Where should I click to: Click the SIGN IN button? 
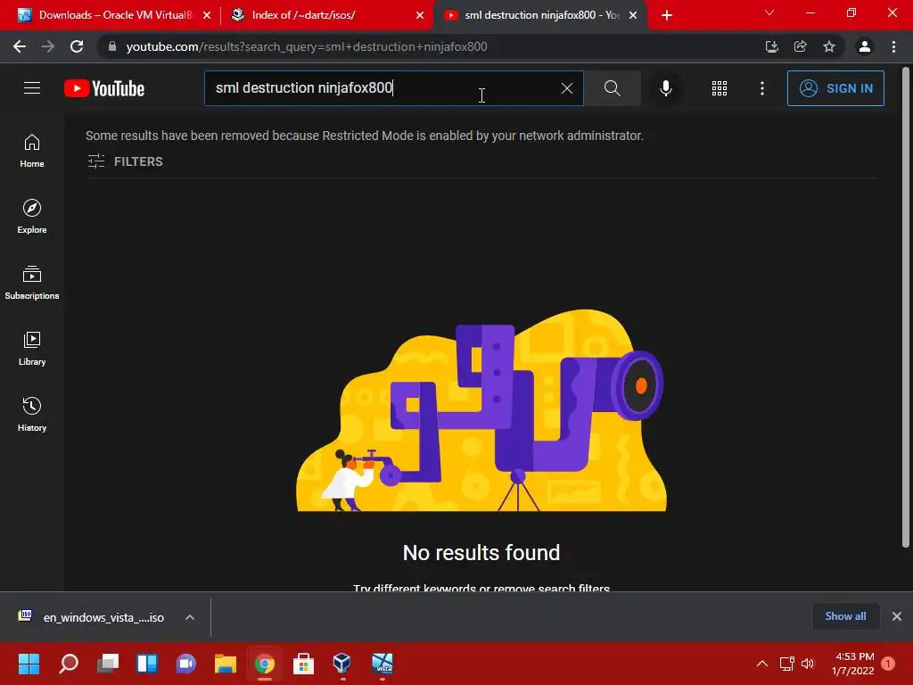click(835, 88)
